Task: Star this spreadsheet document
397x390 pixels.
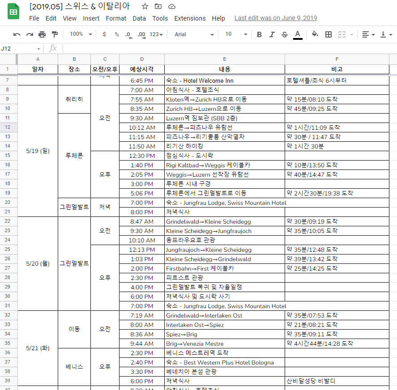Action: tap(145, 6)
